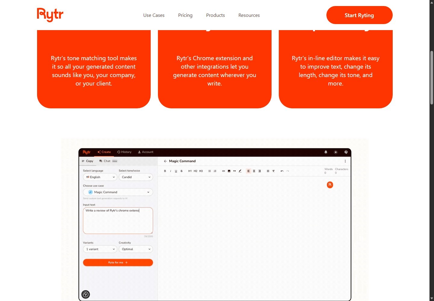The height and width of the screenshot is (301, 434).
Task: Click the Rytr logo in header
Action: (x=50, y=15)
